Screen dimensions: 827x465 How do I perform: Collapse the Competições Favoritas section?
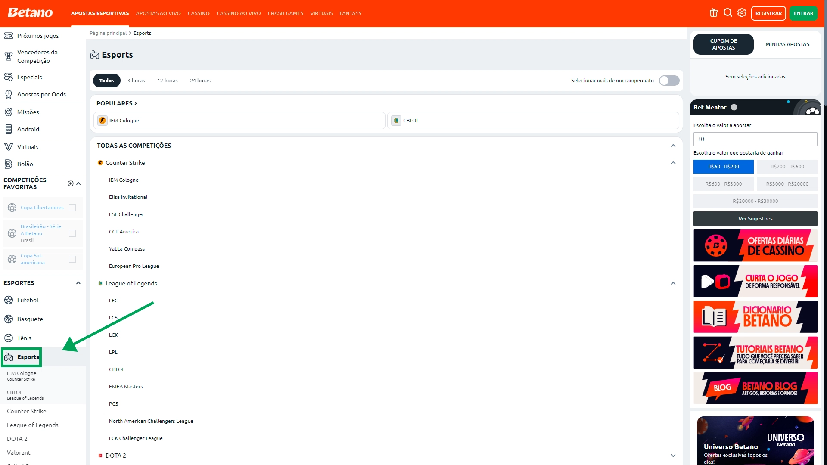[x=78, y=183]
